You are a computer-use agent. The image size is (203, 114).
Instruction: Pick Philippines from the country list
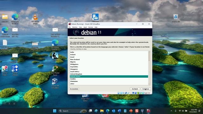click(109, 64)
